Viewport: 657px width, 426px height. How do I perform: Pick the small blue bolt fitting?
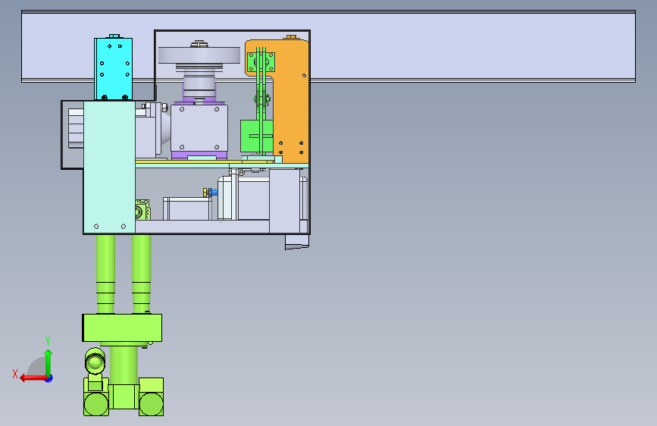(x=213, y=193)
